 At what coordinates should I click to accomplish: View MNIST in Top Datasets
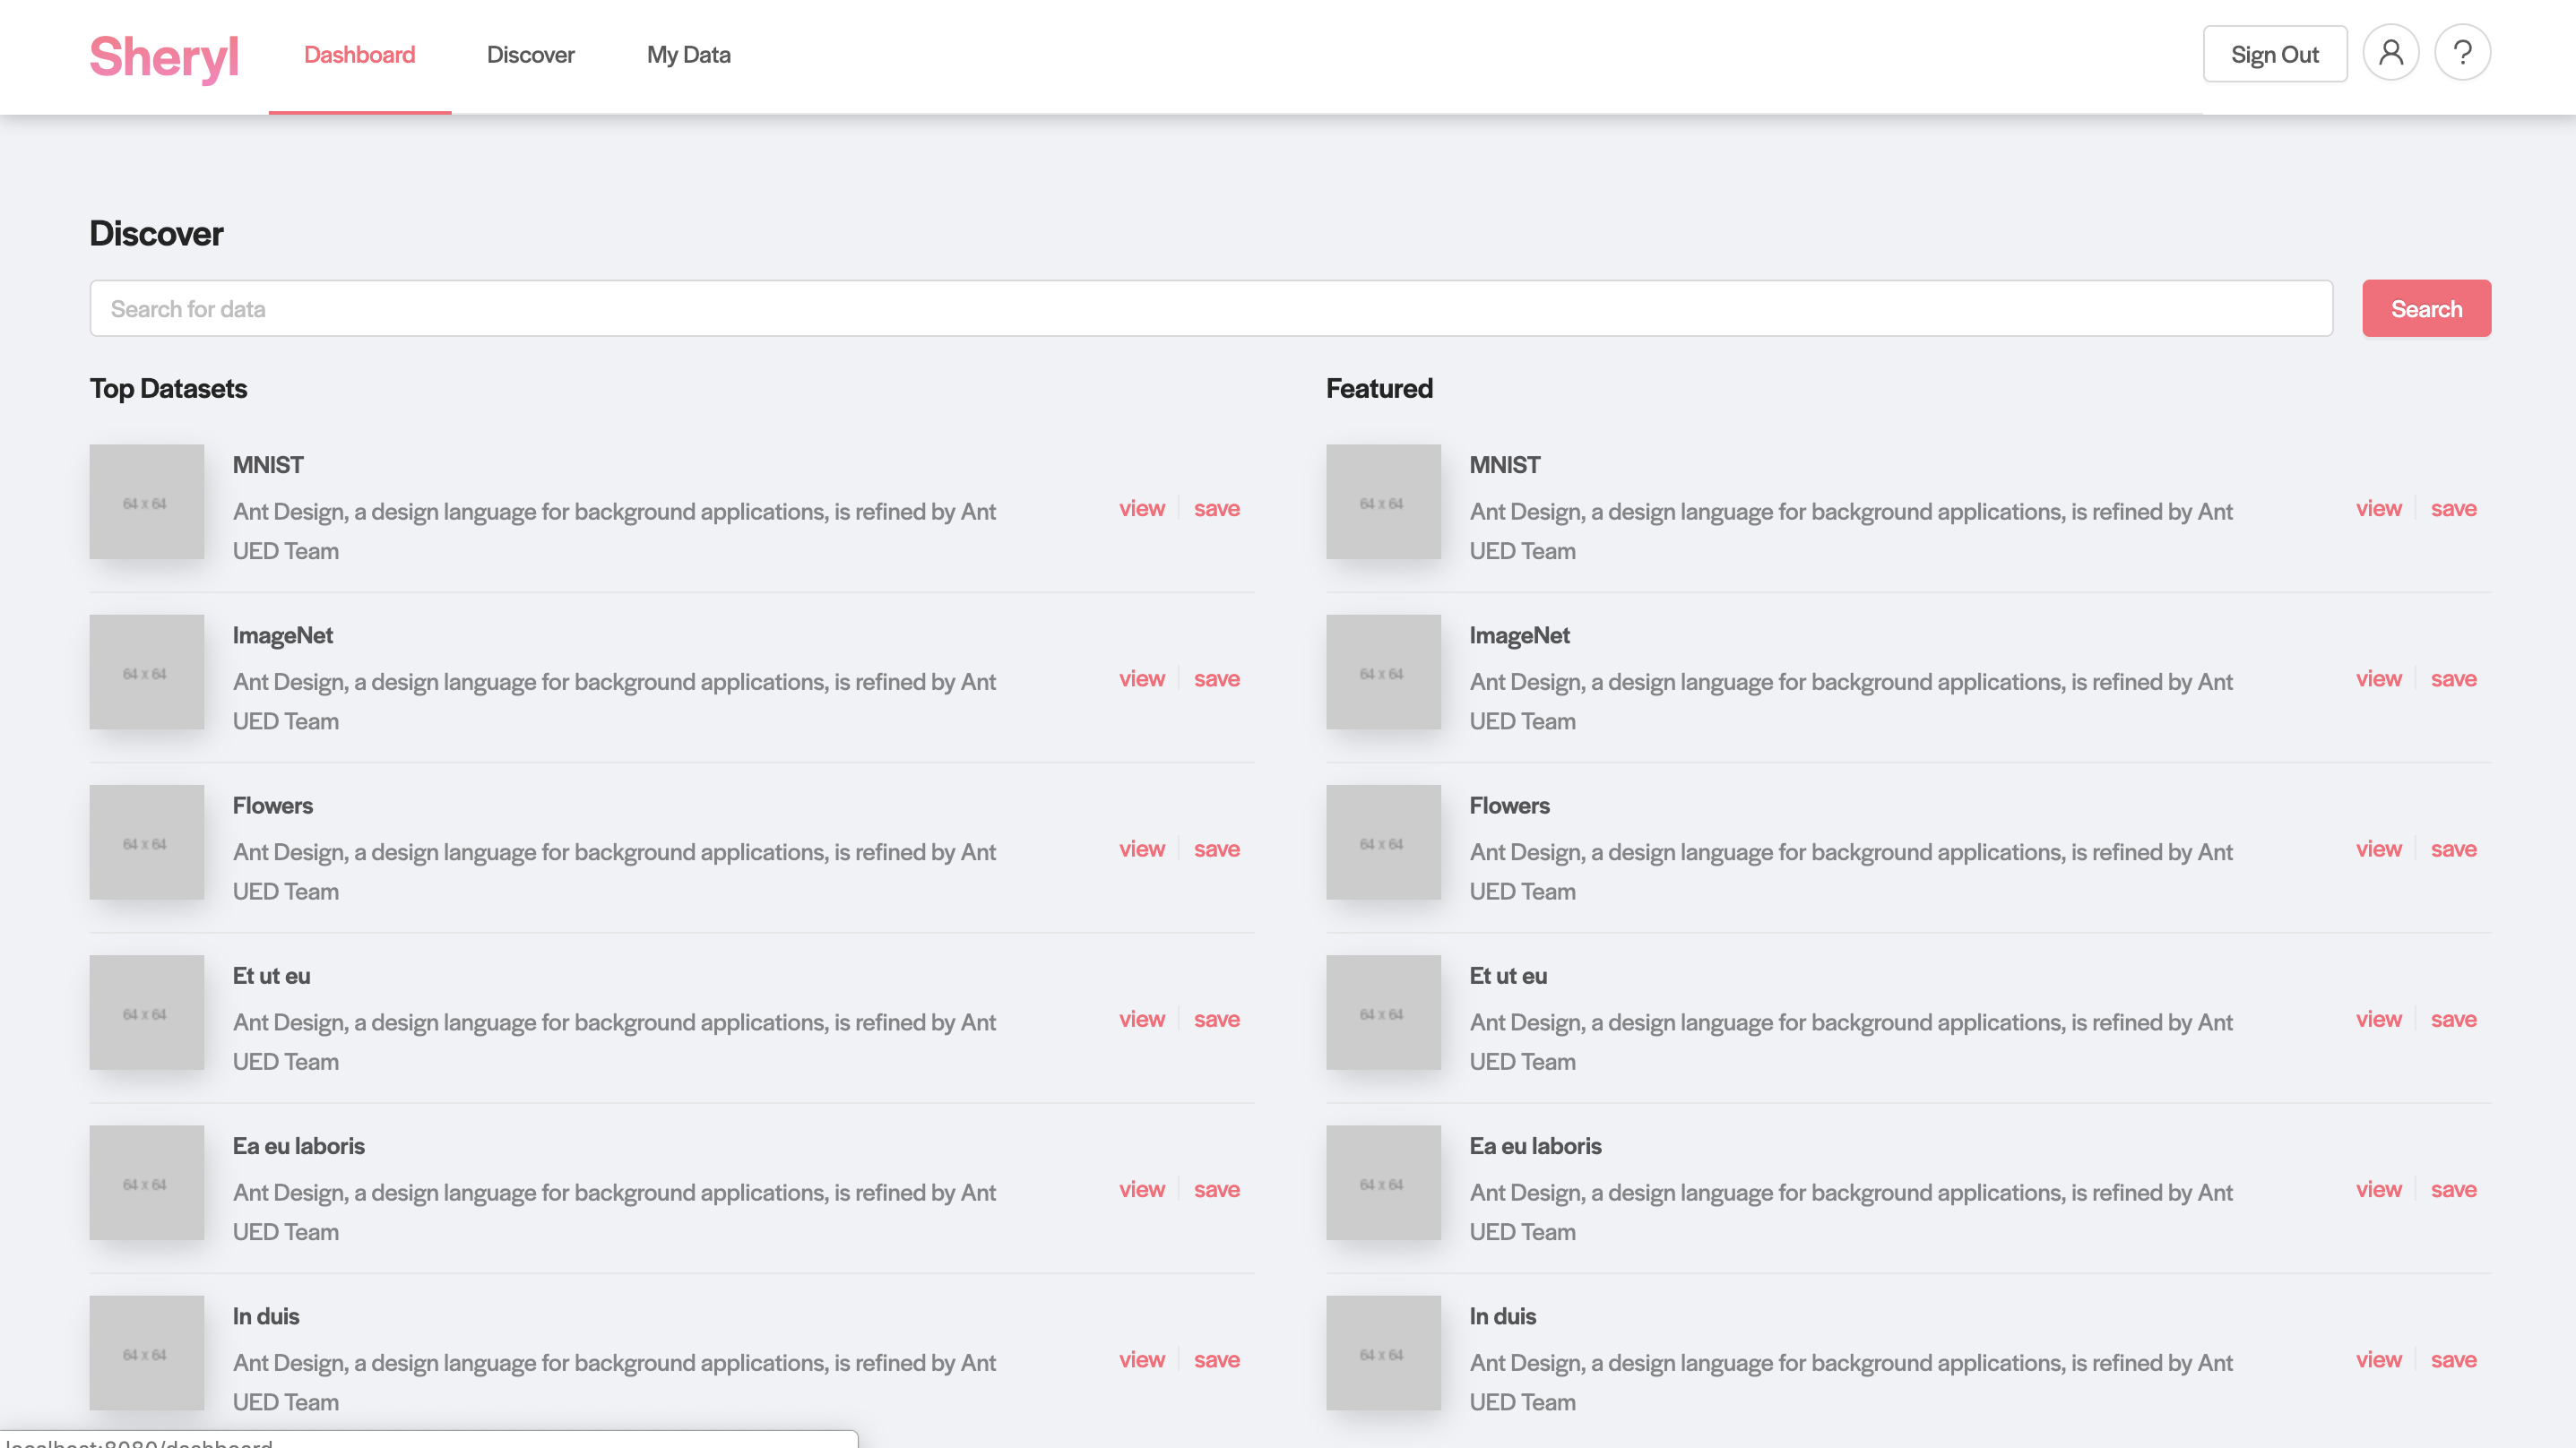(x=1141, y=509)
